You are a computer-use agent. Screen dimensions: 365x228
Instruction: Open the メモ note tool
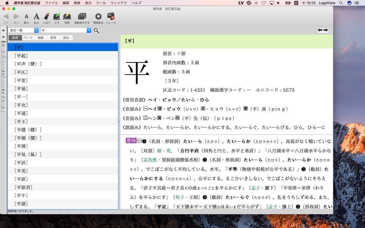56,17
